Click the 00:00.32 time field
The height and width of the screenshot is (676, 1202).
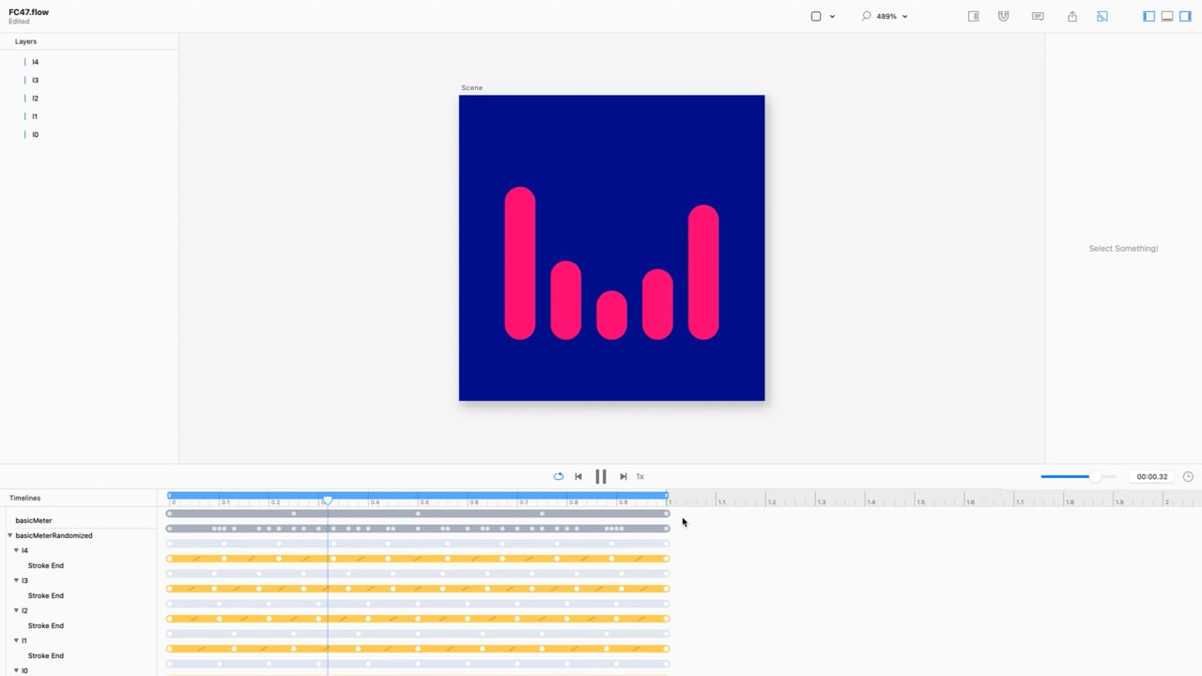click(1151, 477)
